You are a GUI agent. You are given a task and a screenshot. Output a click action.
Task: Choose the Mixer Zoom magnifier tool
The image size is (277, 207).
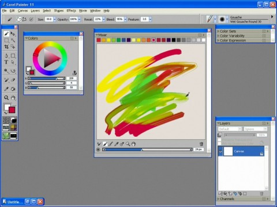pos(128,144)
